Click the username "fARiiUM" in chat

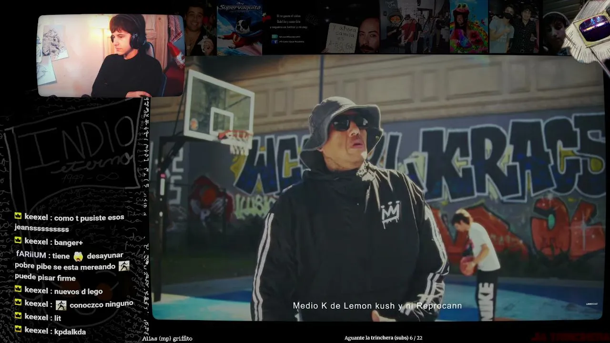pyautogui.click(x=31, y=255)
